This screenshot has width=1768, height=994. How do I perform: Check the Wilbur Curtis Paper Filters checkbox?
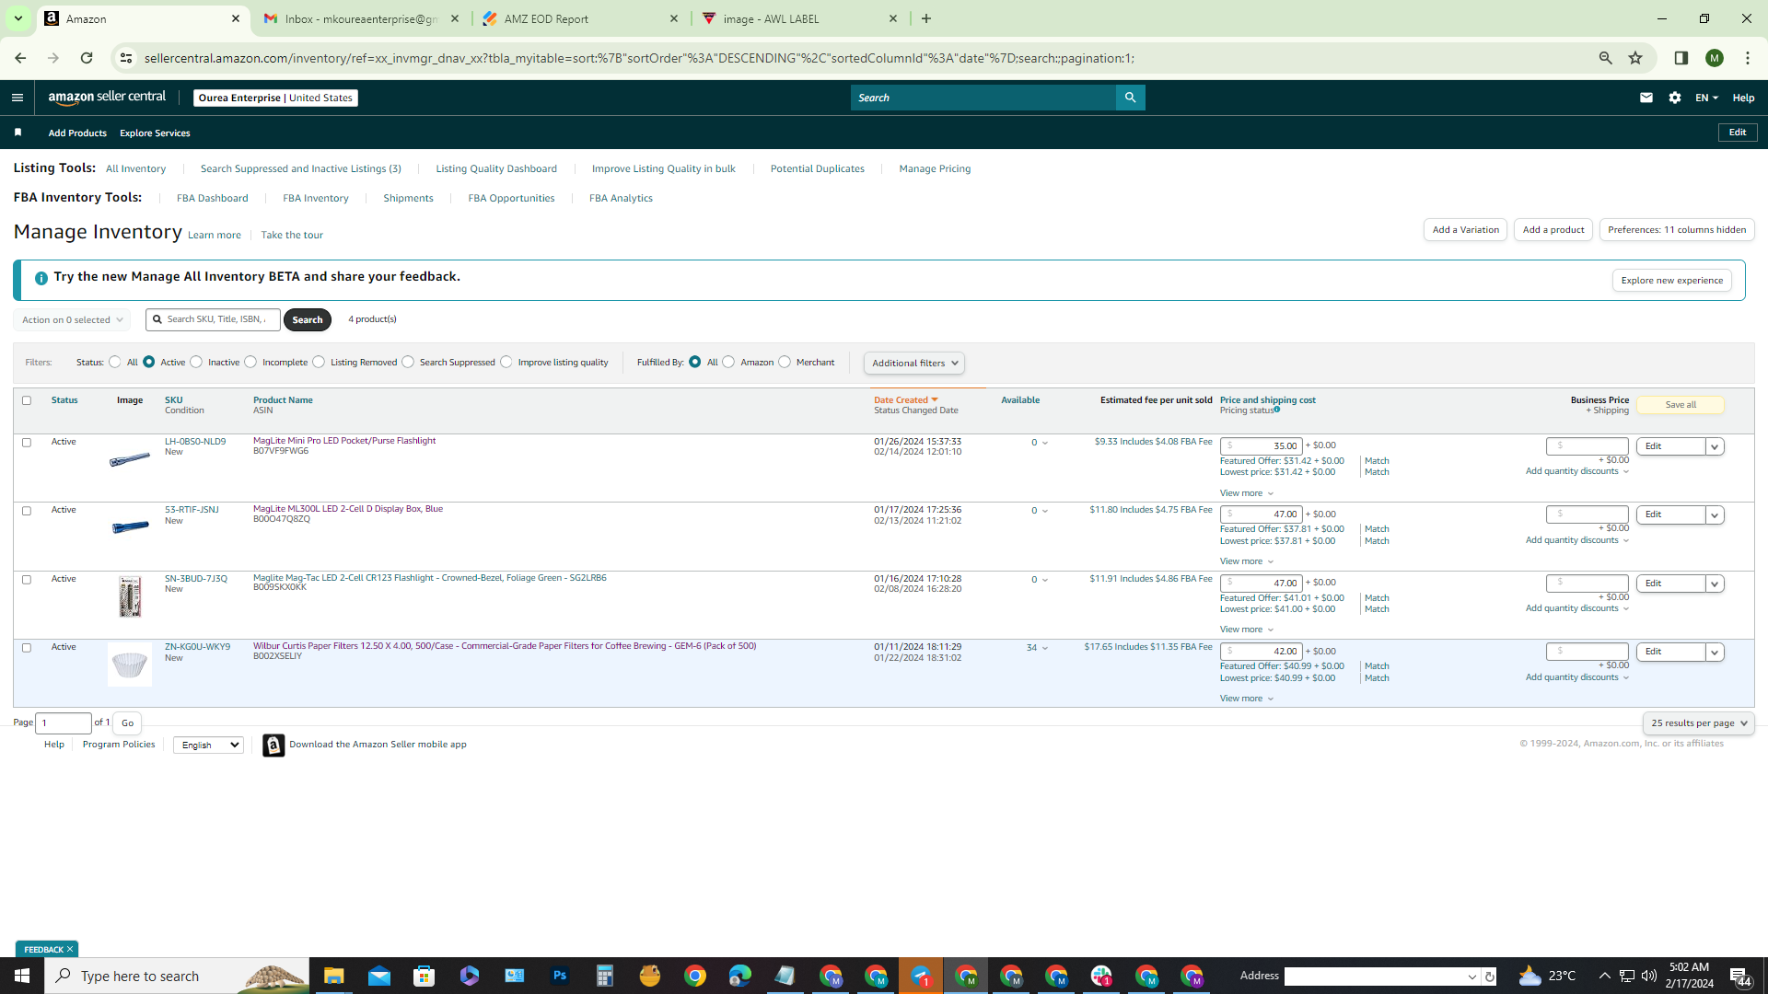point(27,648)
